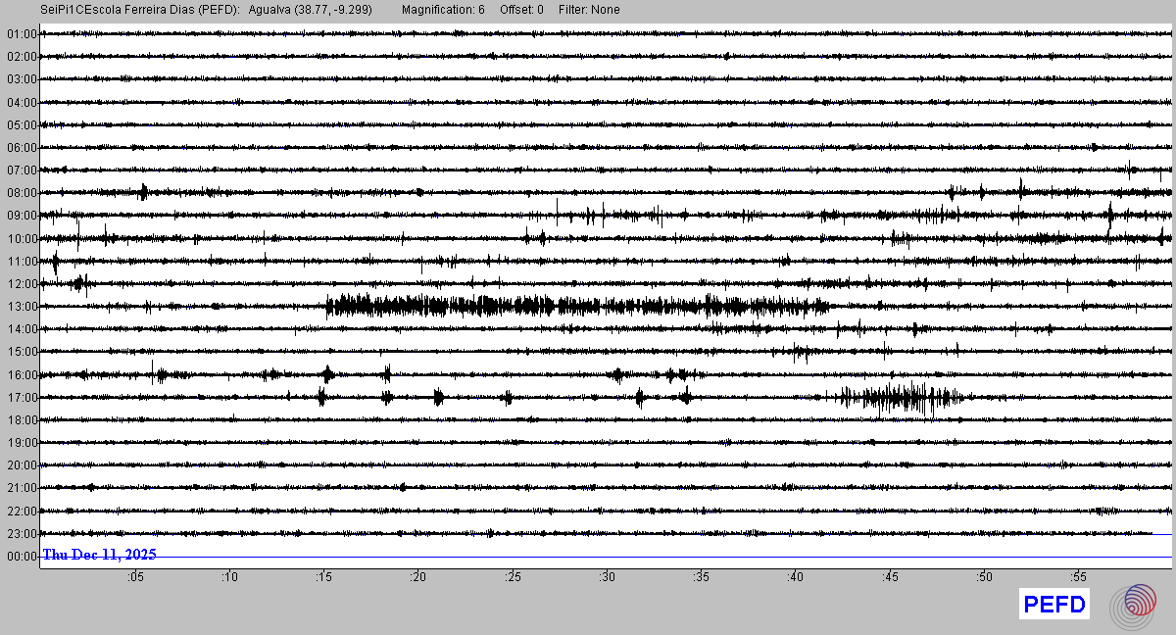This screenshot has height=635, width=1176.
Task: Click the Filter: None header label
Action: coord(590,10)
